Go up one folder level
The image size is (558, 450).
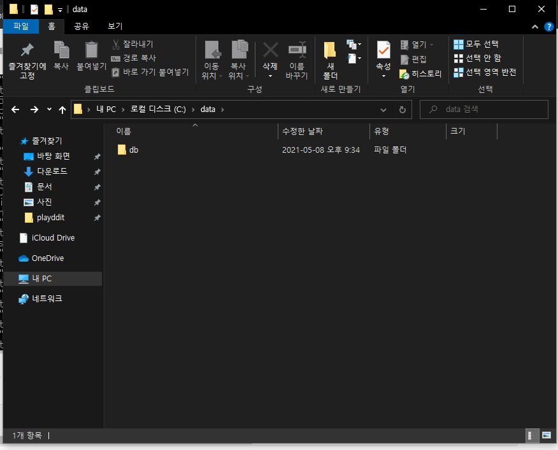(x=62, y=109)
